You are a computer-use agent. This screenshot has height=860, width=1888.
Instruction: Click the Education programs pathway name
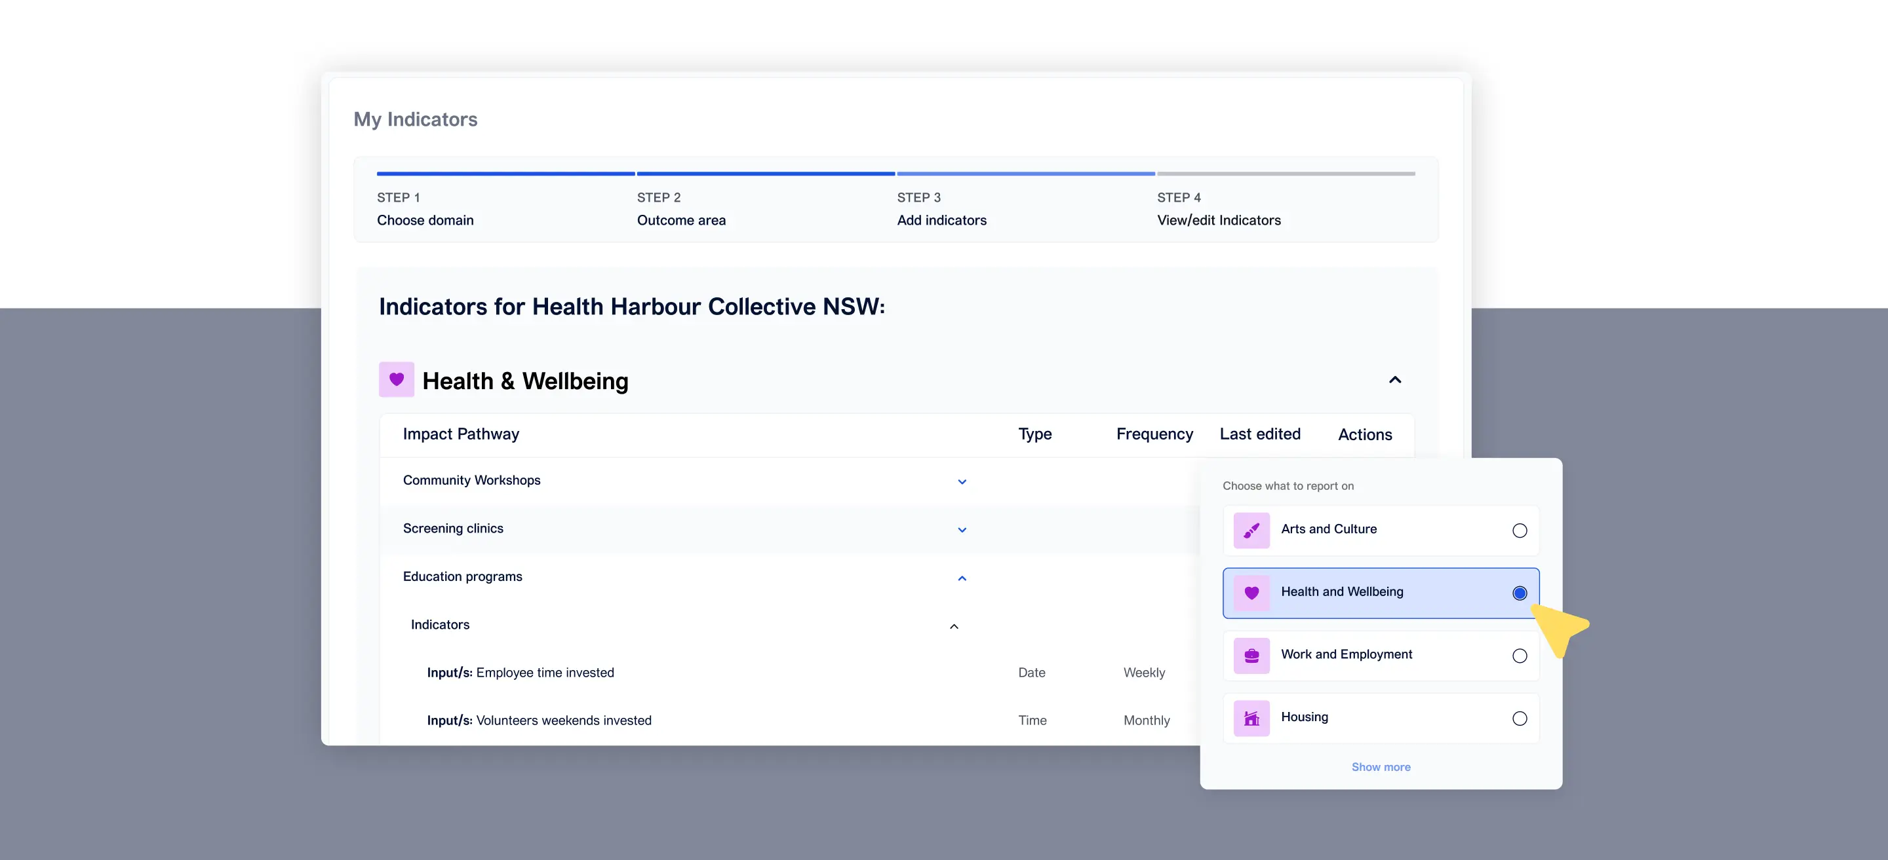[462, 576]
